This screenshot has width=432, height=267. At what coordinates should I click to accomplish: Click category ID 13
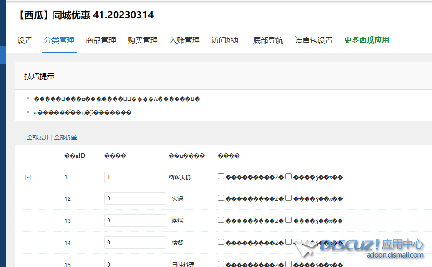pos(68,221)
